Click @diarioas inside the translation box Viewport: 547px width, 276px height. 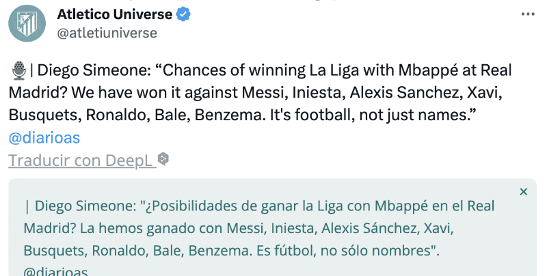[x=55, y=271]
